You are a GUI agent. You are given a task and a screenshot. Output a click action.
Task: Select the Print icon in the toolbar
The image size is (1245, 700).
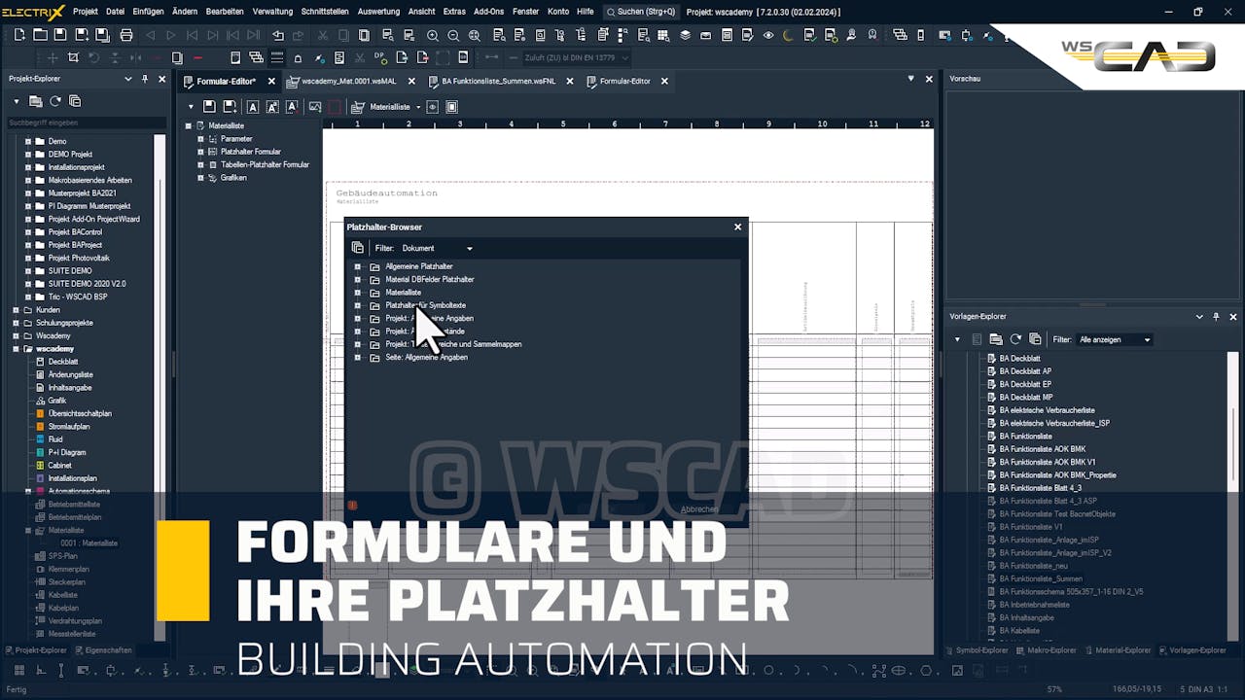coord(126,35)
